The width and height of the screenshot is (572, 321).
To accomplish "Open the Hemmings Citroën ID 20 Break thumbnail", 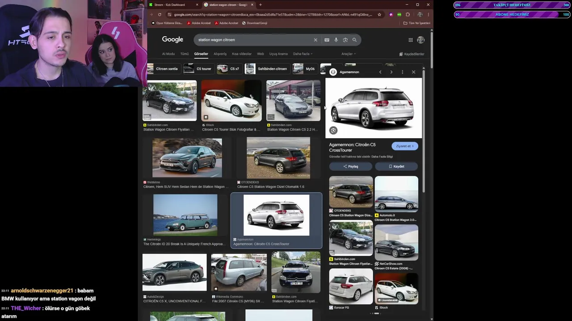I will (x=185, y=215).
